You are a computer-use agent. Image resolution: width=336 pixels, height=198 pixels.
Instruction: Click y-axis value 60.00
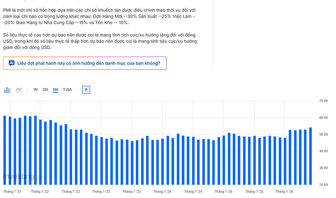tap(323, 118)
